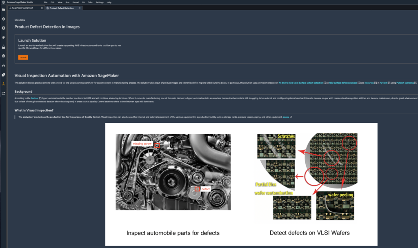Follow the source link under Visual Inspection
The height and width of the screenshot is (248, 418).
[x=286, y=117]
